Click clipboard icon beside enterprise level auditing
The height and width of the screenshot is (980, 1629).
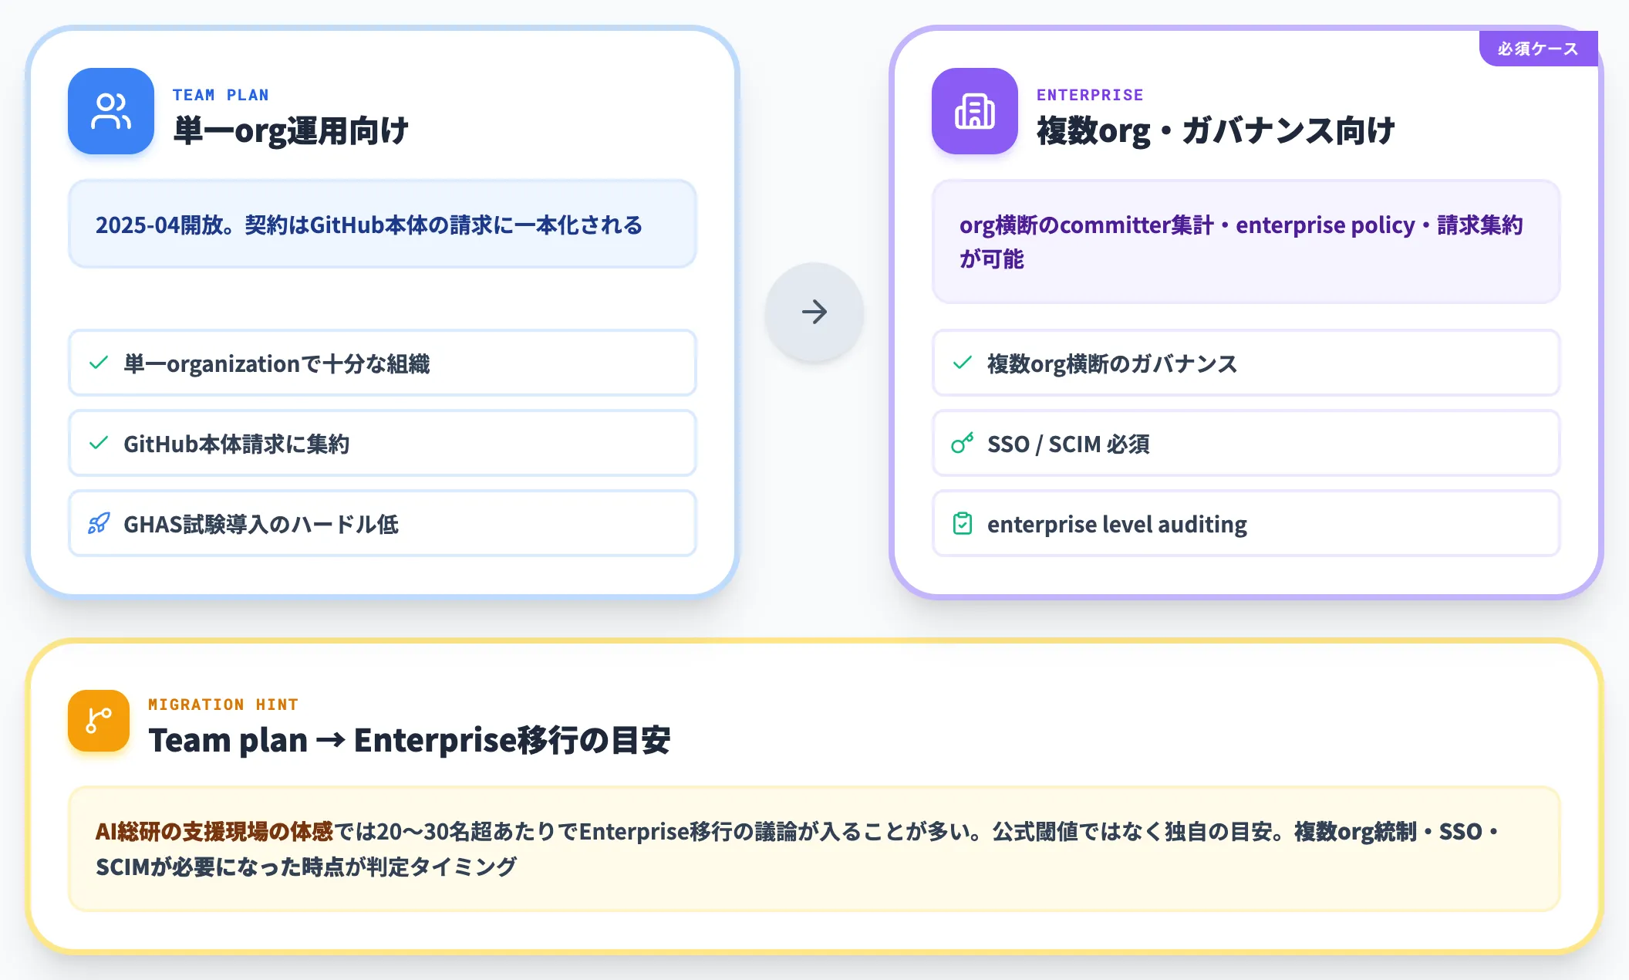click(963, 523)
